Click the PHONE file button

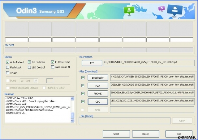[x=98, y=93]
